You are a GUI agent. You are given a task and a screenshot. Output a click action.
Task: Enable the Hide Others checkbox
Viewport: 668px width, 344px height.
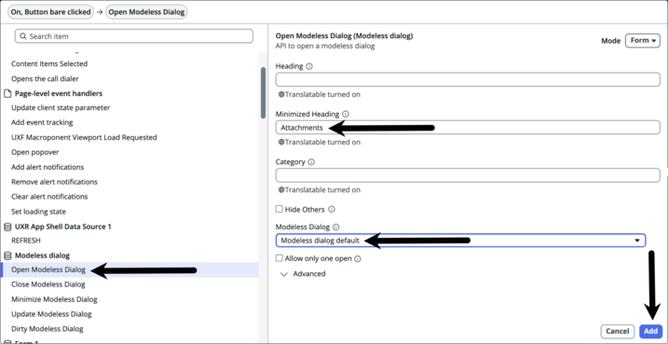tap(279, 210)
